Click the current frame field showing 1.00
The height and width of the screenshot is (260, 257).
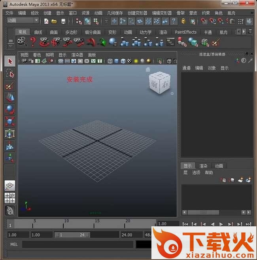pyautogui.click(x=168, y=224)
